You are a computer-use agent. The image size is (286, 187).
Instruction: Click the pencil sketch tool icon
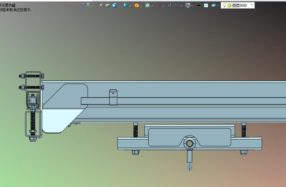pos(101,5)
